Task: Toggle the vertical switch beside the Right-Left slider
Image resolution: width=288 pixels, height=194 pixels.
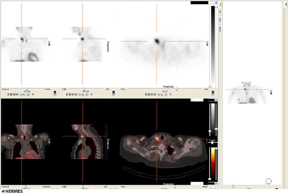Action: 114,93
